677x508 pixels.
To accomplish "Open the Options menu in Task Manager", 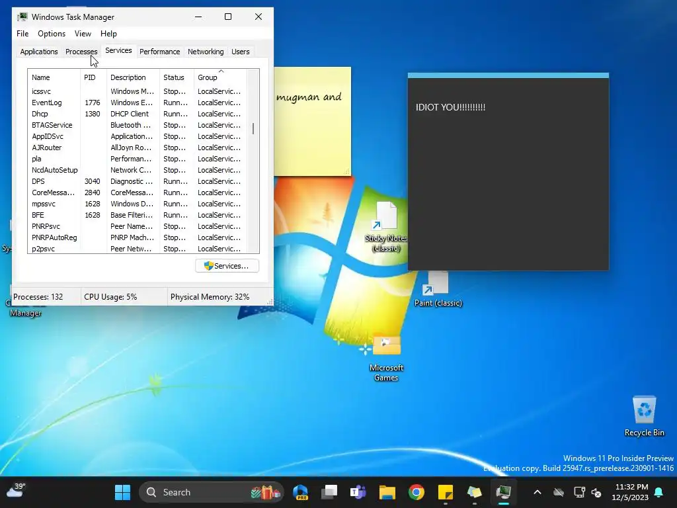I will tap(52, 34).
